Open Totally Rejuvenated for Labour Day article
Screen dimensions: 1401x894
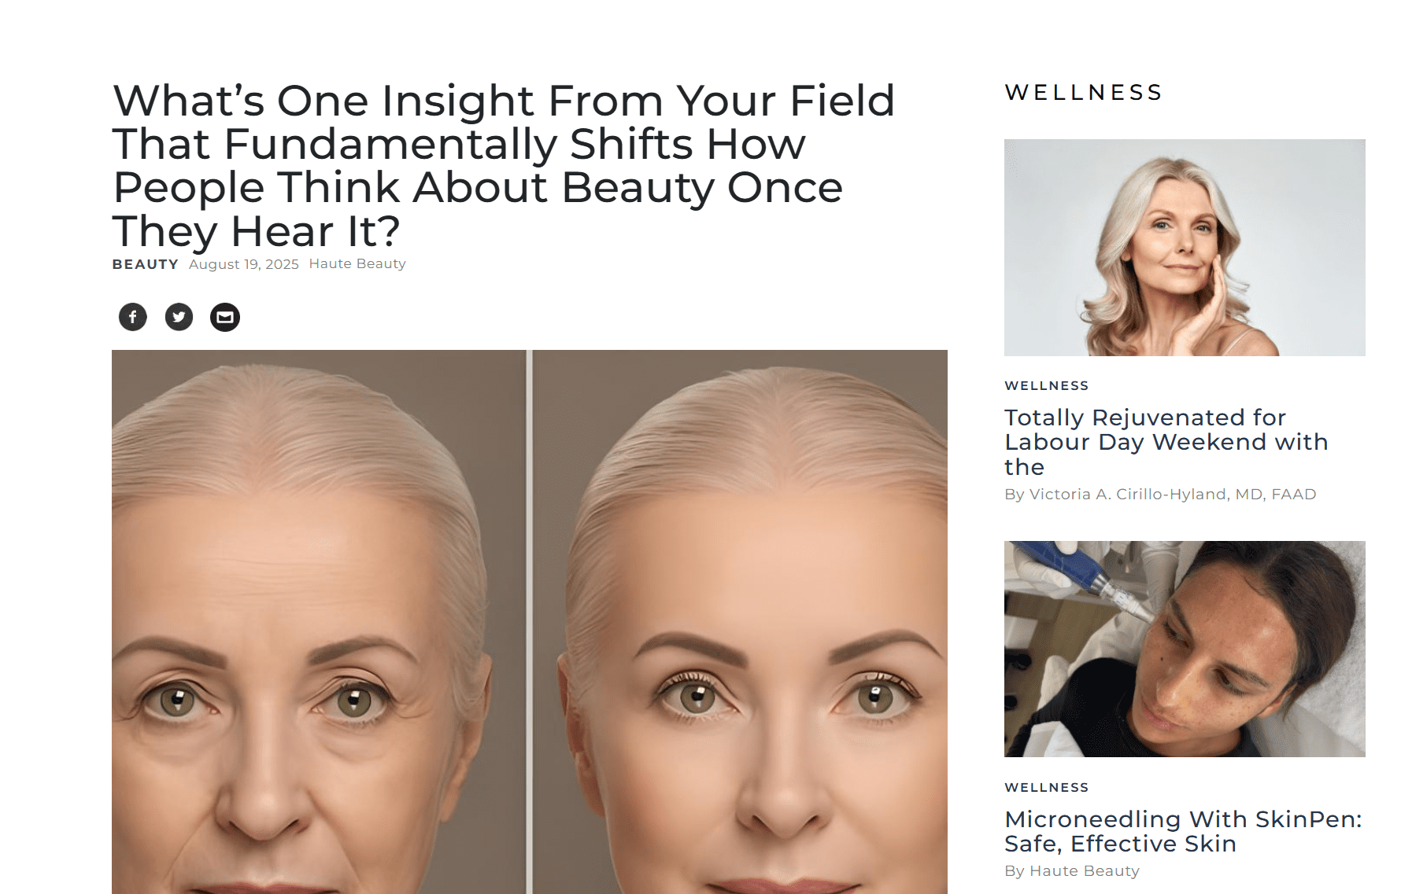(1166, 441)
